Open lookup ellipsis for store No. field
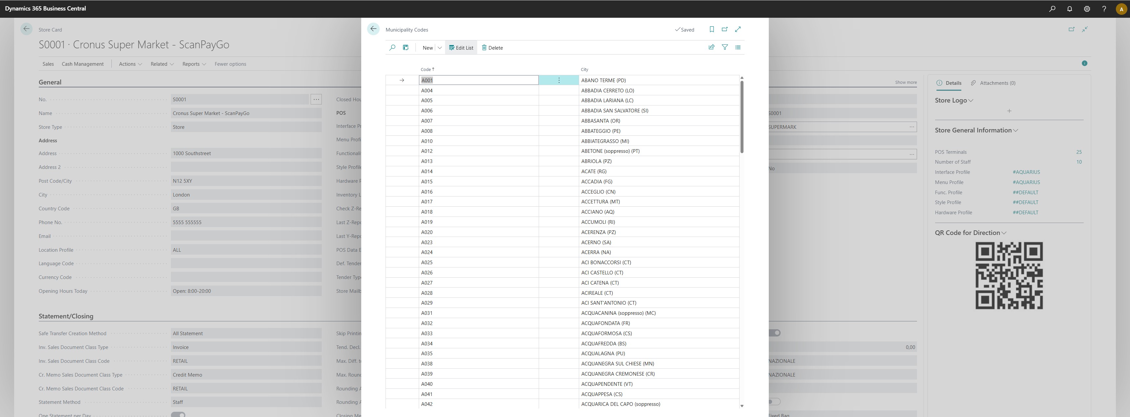1130x417 pixels. coord(316,100)
